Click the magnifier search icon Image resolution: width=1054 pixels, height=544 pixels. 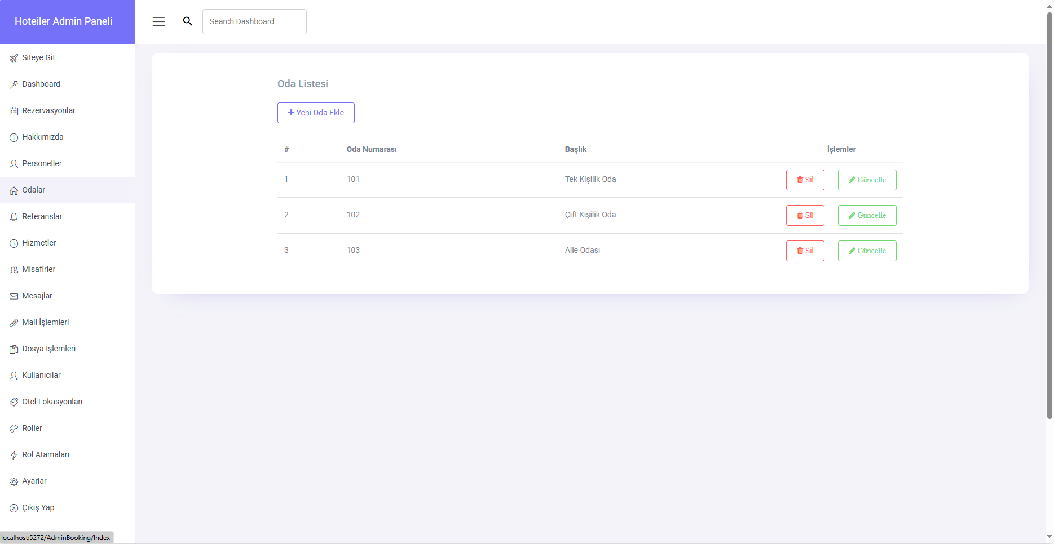[188, 21]
